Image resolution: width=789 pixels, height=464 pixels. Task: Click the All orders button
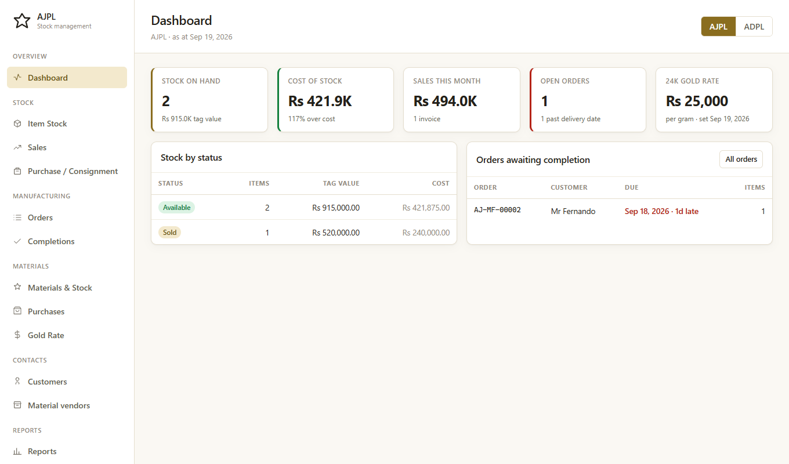point(741,159)
